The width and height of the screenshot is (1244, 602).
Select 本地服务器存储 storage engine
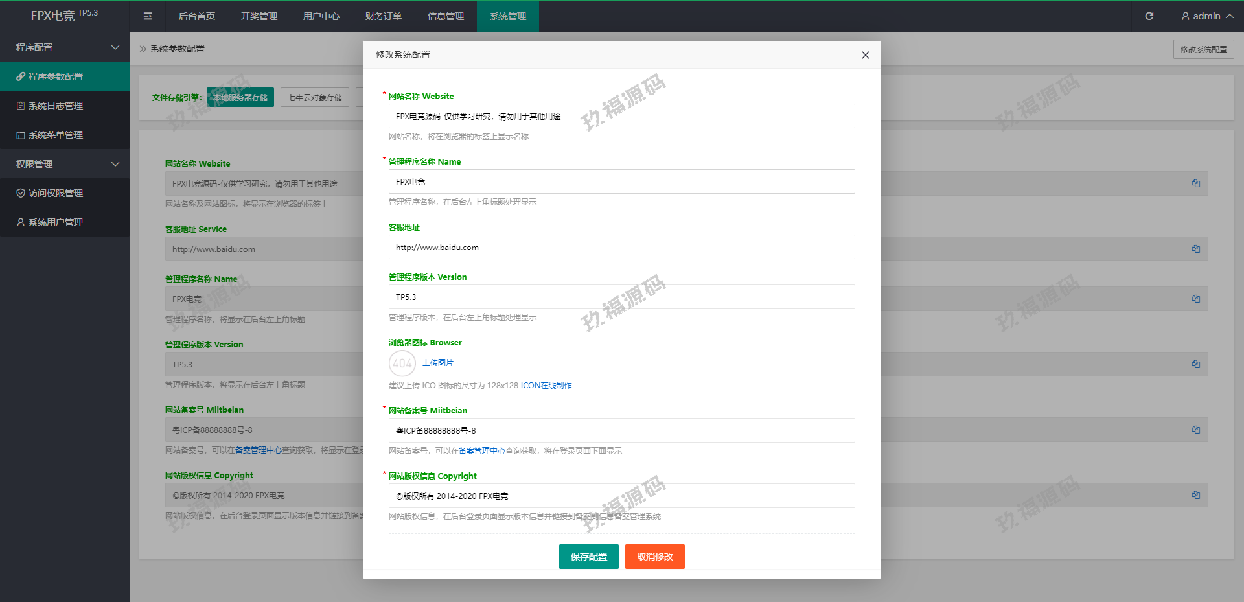click(240, 98)
